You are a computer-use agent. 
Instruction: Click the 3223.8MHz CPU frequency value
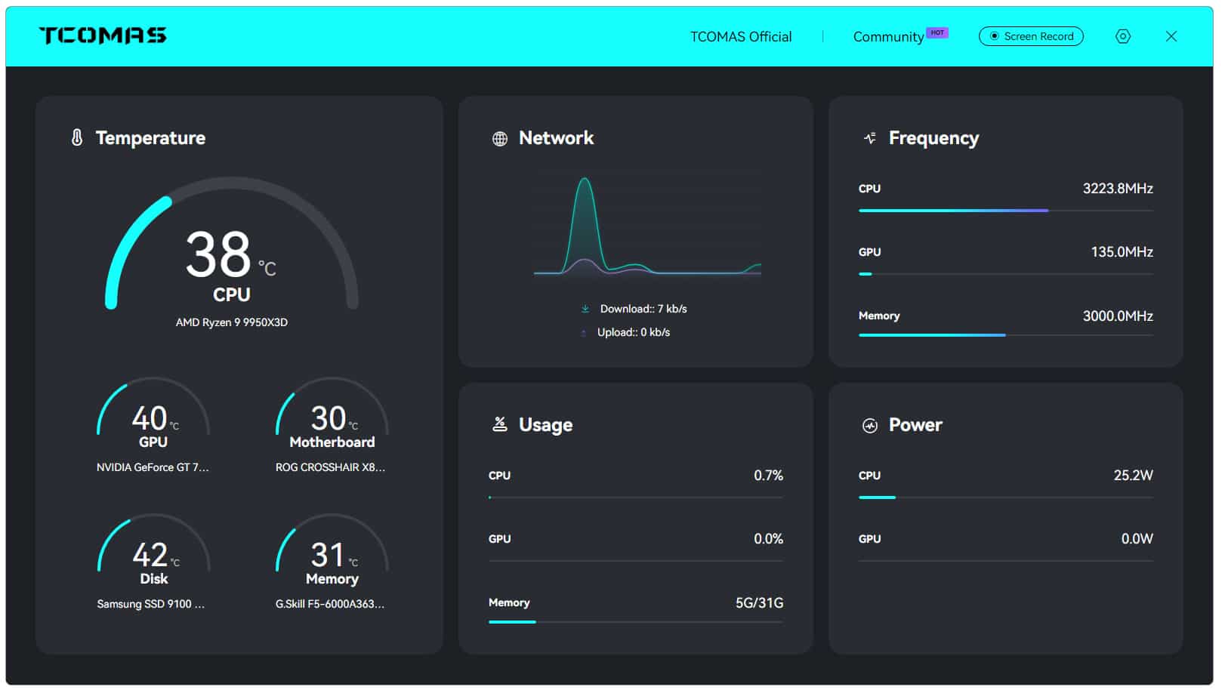point(1118,189)
